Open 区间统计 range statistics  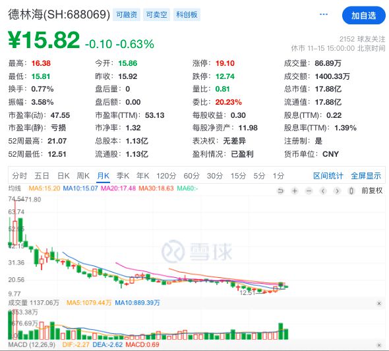(x=328, y=176)
